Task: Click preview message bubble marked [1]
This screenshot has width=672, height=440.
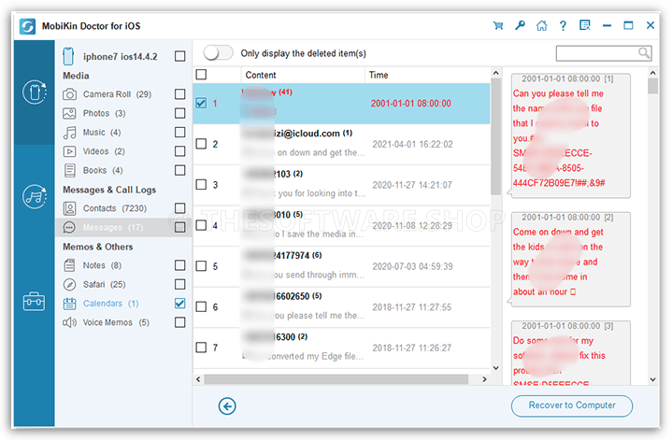Action: click(570, 135)
